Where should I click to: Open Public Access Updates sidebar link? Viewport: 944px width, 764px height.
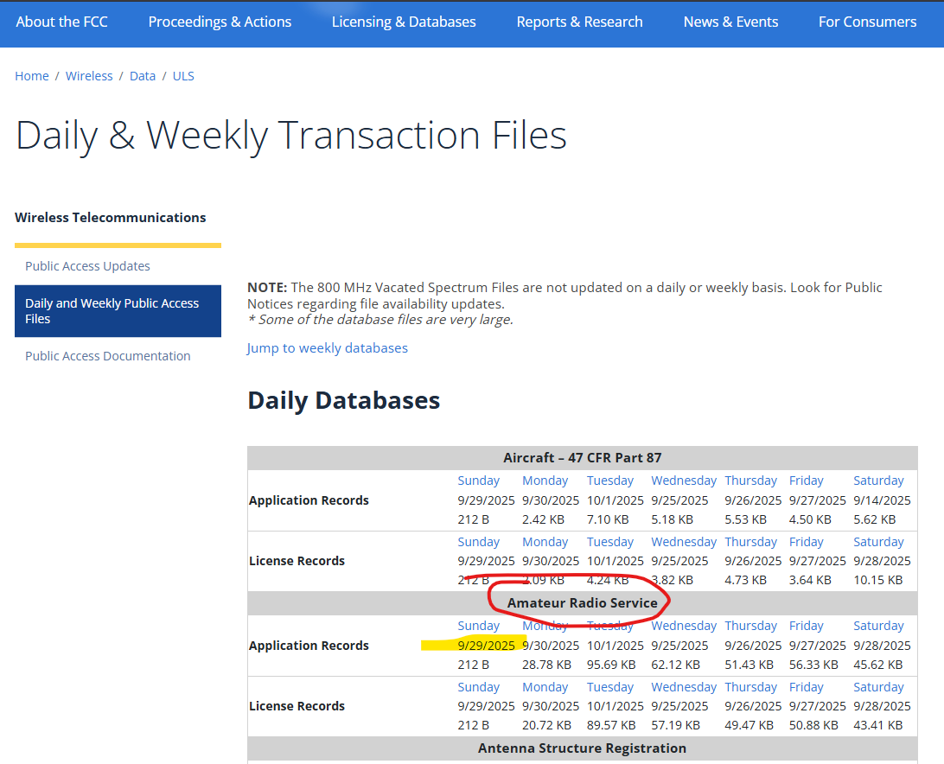click(x=87, y=266)
